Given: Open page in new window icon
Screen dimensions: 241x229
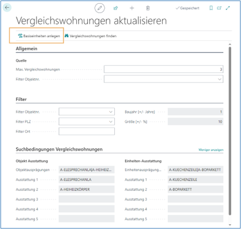Looking at the screenshot, I should pos(219,8).
